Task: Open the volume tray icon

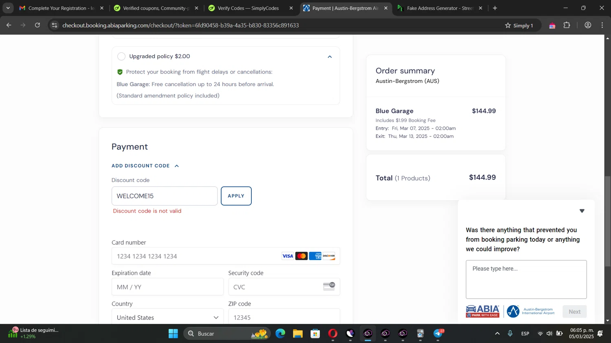Action: pyautogui.click(x=549, y=334)
